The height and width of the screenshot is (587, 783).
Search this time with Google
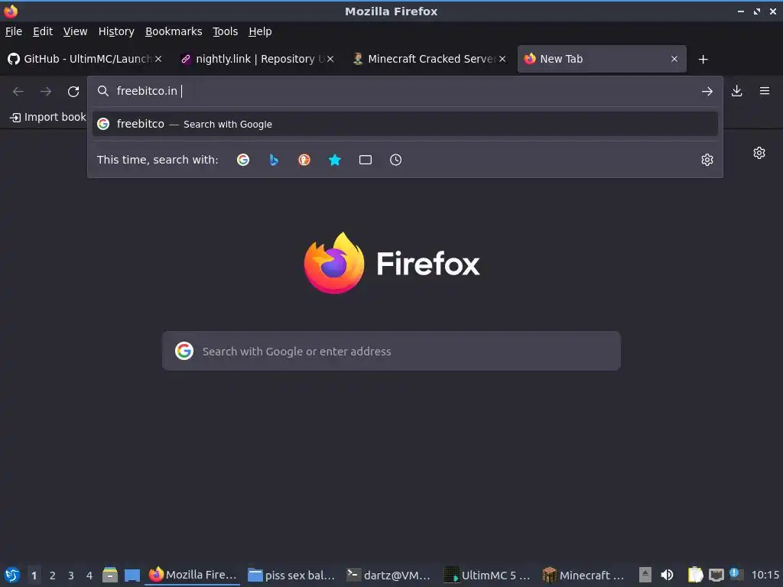pyautogui.click(x=243, y=160)
